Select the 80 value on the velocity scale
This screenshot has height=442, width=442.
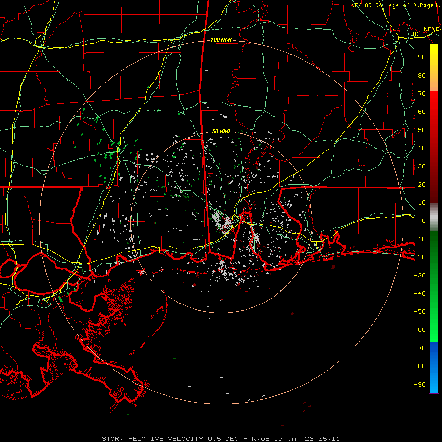point(422,76)
